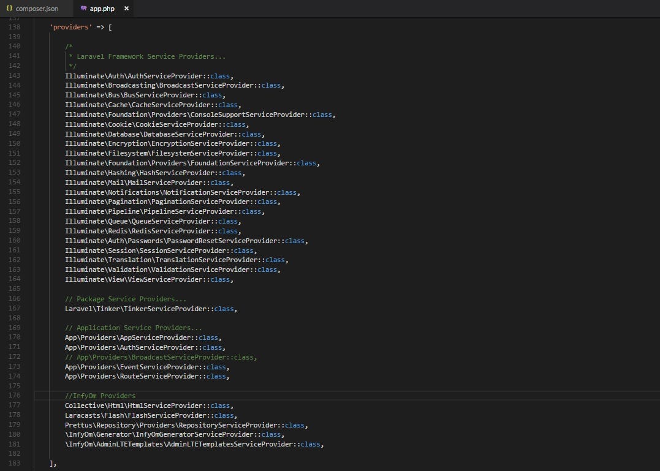Click the ValidationServiceProvider line
The width and height of the screenshot is (660, 471).
tap(173, 270)
